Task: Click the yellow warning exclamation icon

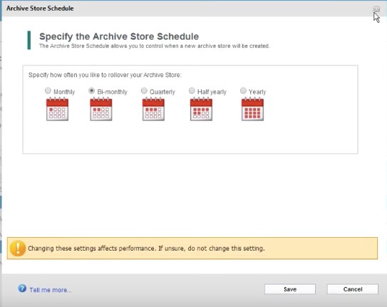Action: click(x=18, y=248)
